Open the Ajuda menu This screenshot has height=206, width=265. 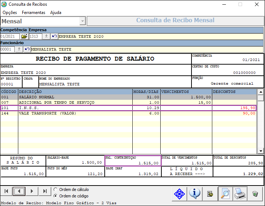[x=56, y=13]
